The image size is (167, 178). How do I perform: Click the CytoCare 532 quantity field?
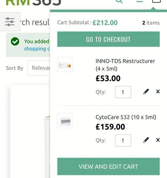(x=123, y=140)
